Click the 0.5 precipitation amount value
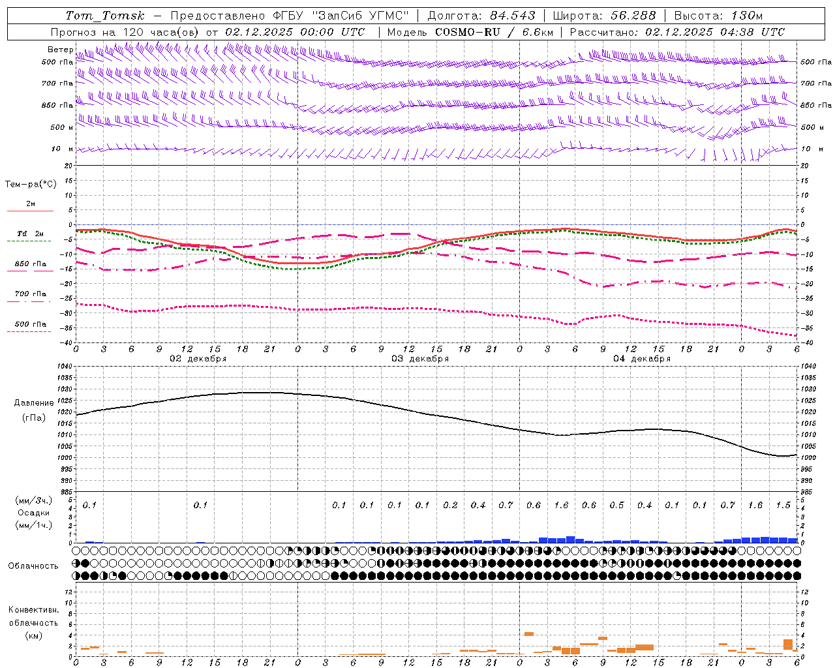 point(616,505)
